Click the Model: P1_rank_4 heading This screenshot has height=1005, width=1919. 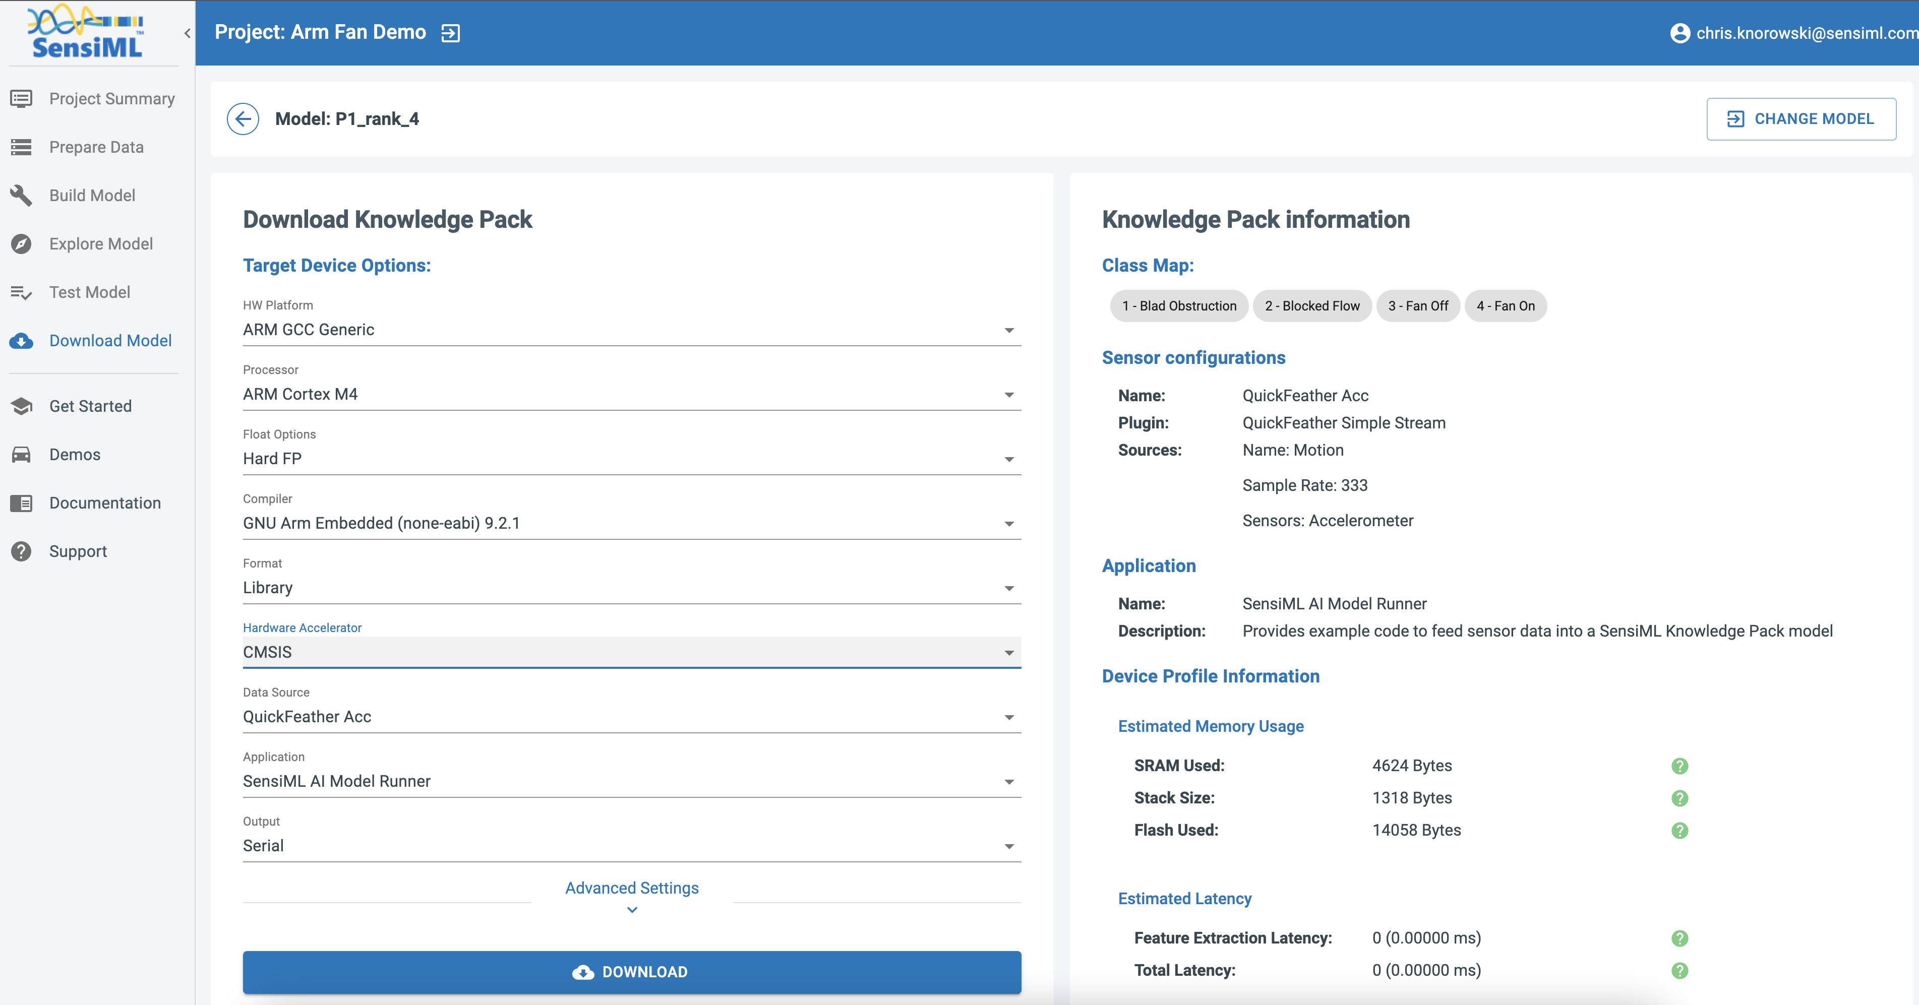(347, 119)
